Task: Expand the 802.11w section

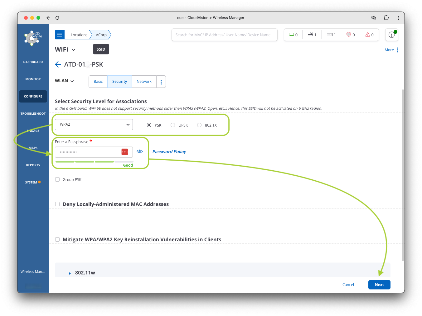Action: click(x=70, y=273)
